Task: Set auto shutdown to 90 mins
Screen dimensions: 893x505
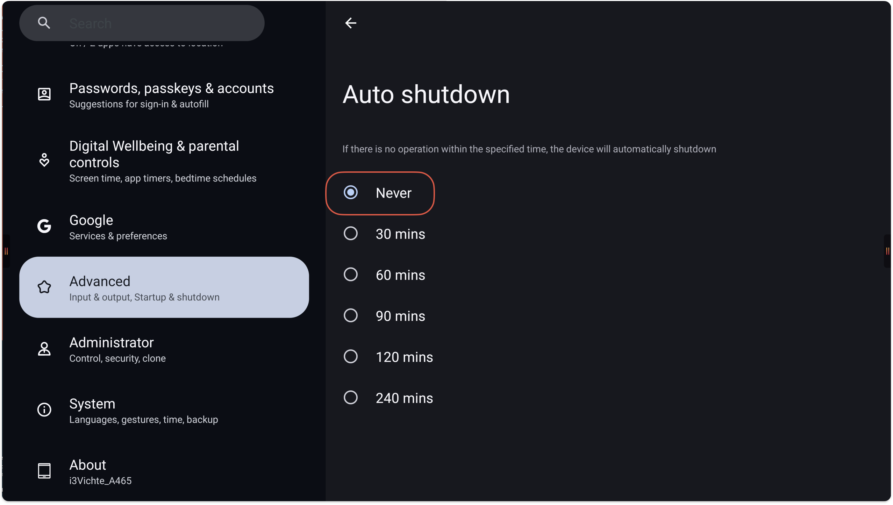Action: coord(350,316)
